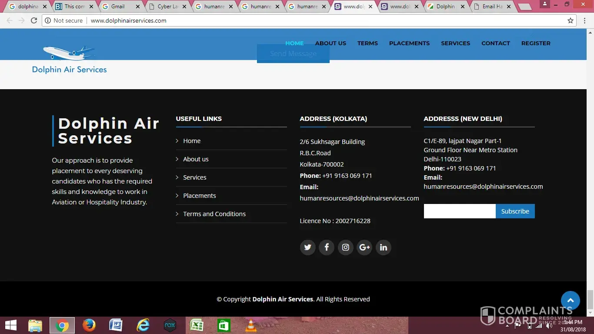
Task: Click the battery icon in system tray
Action: click(x=529, y=325)
